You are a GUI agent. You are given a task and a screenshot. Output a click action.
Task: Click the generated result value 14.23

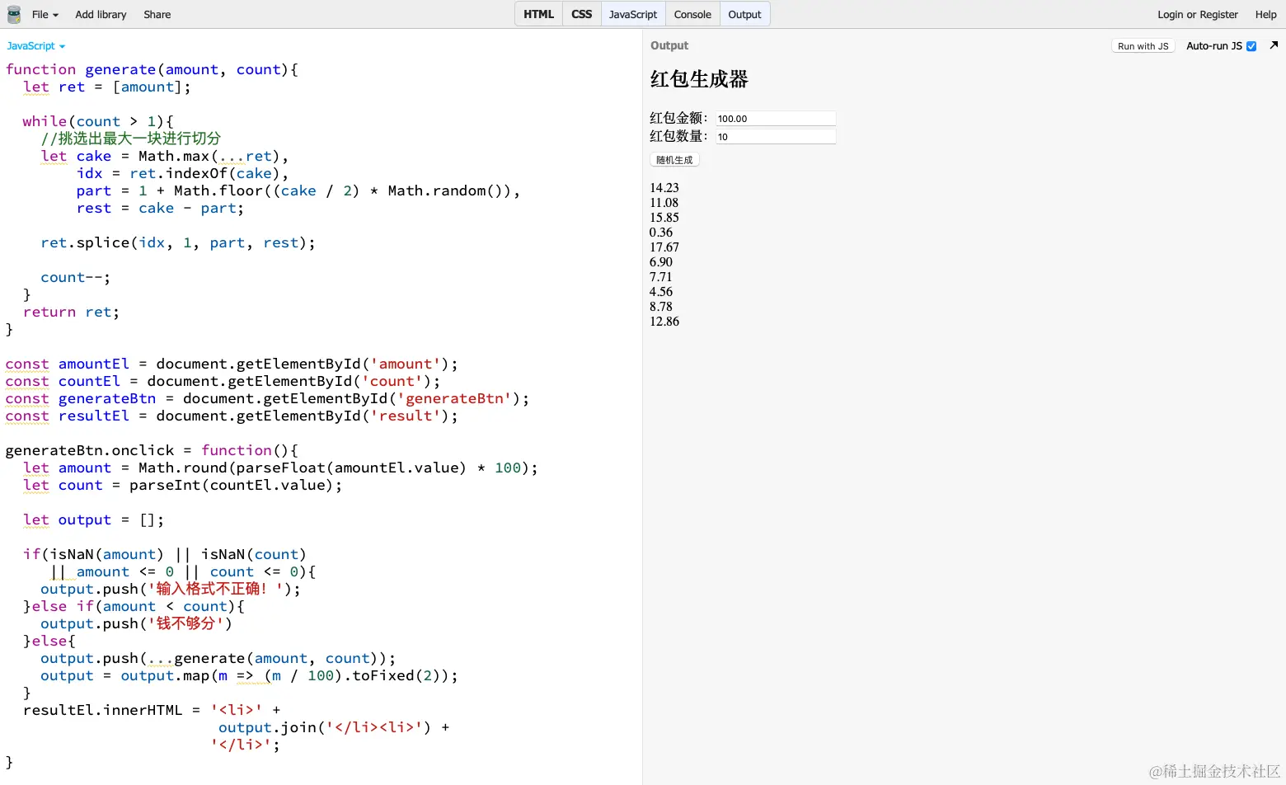click(664, 187)
